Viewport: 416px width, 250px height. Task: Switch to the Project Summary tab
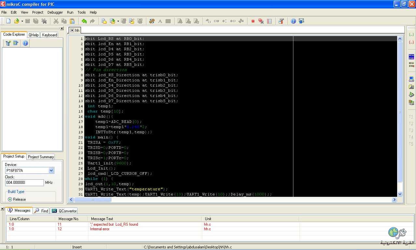(41, 157)
